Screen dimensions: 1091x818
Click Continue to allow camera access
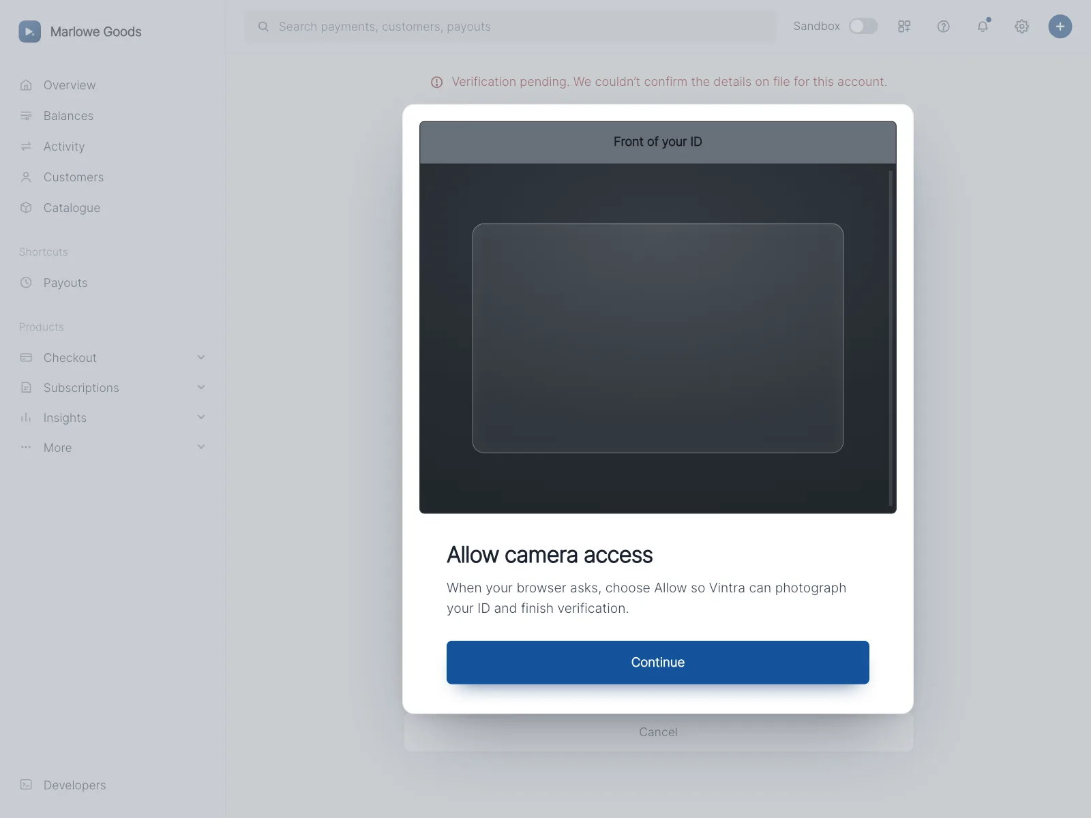point(658,663)
